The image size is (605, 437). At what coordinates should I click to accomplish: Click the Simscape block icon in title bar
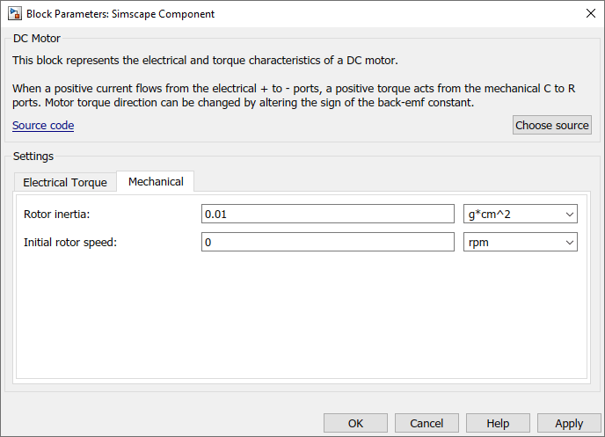coord(14,14)
